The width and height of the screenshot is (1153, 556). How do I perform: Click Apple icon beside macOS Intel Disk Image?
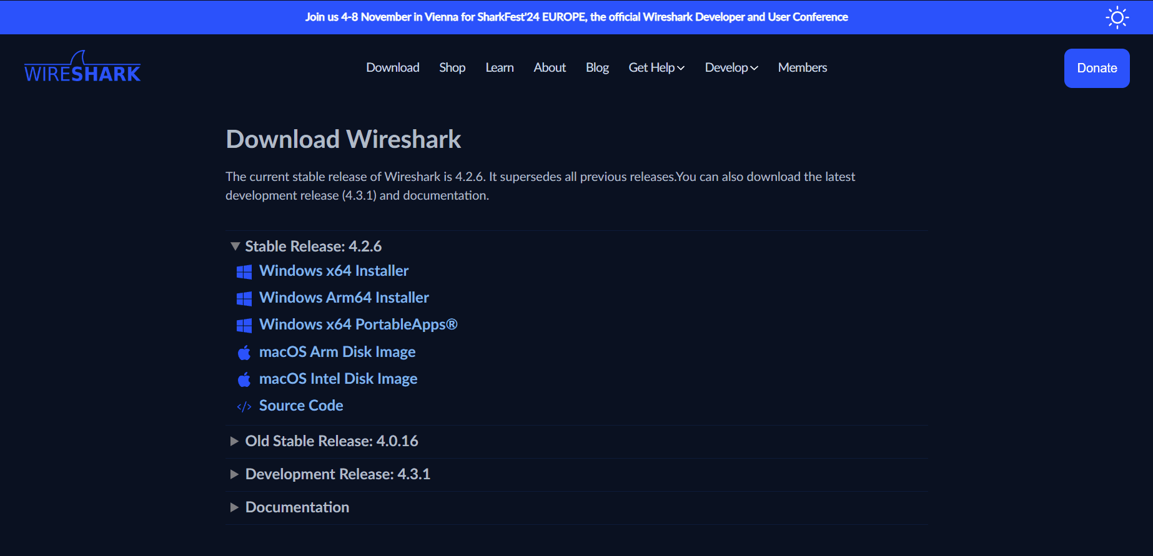point(244,379)
